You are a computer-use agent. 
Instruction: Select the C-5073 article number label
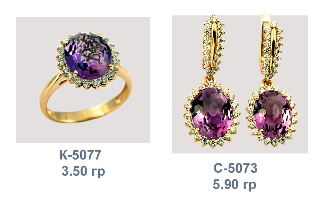click(236, 168)
